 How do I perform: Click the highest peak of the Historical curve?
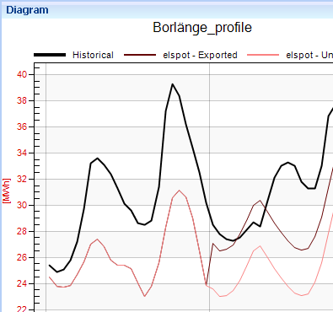(173, 84)
